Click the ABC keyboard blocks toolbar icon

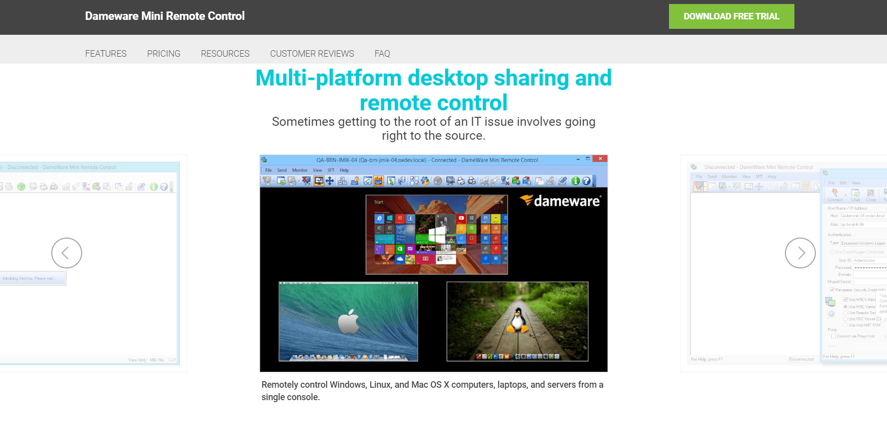pos(342,181)
